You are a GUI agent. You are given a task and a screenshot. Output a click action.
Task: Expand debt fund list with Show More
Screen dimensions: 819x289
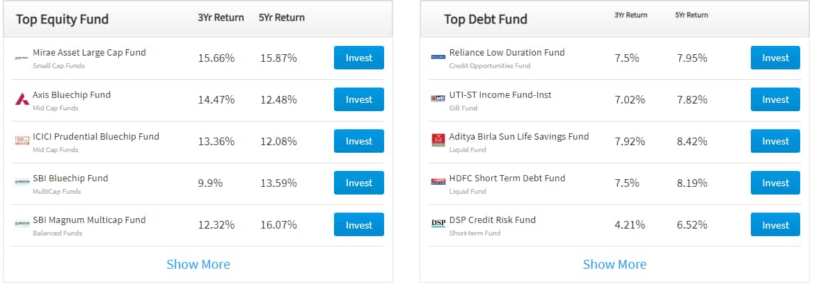point(614,265)
